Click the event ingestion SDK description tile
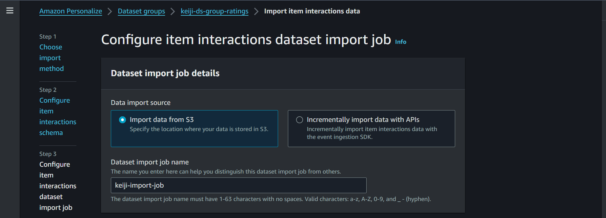Viewport: 606px width, 218px height. [x=372, y=133]
